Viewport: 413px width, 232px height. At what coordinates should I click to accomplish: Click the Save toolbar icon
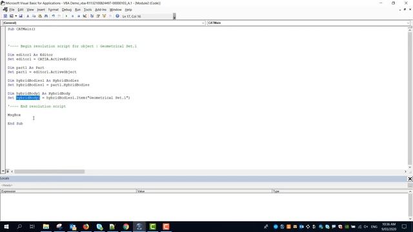(21, 16)
